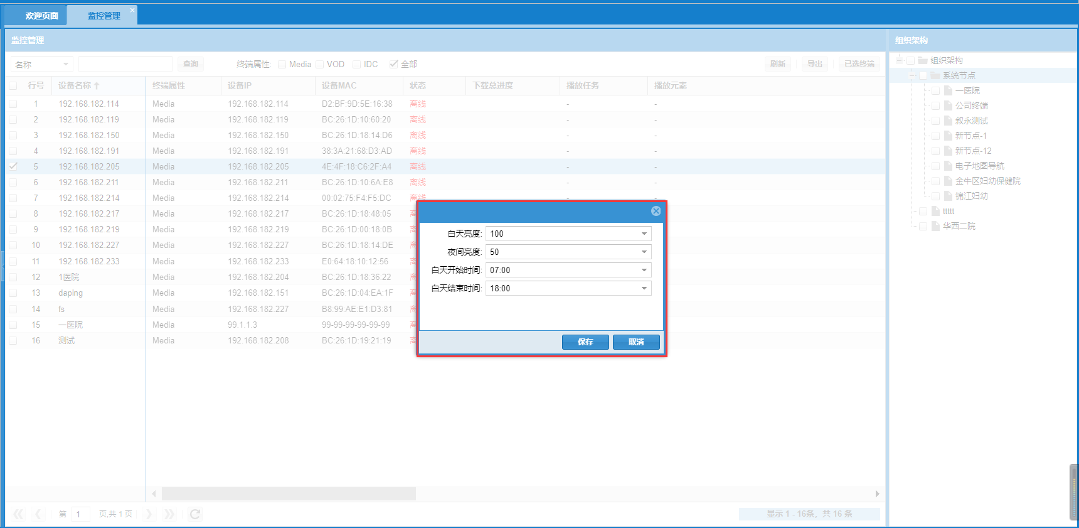
Task: Click MAC address D2:BF:9D:5E:16:38
Action: pos(357,104)
